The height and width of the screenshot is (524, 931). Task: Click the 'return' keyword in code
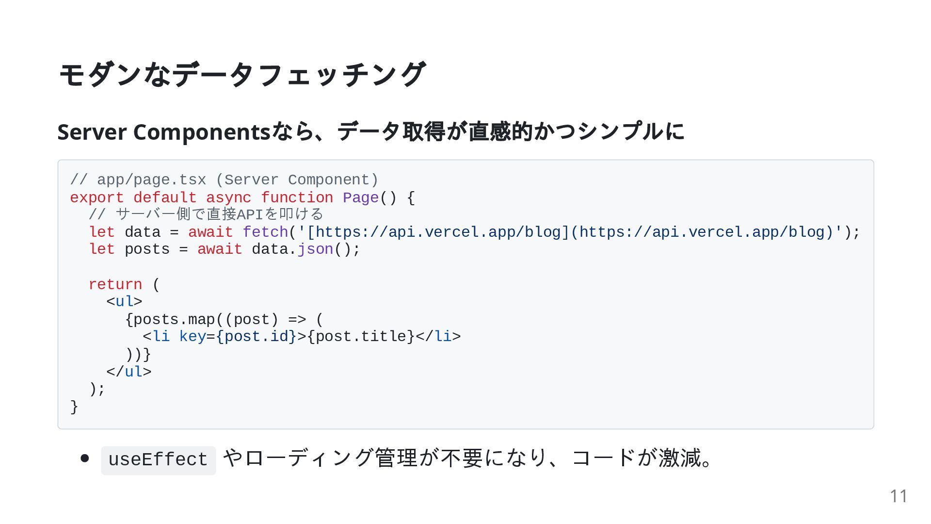pyautogui.click(x=115, y=284)
